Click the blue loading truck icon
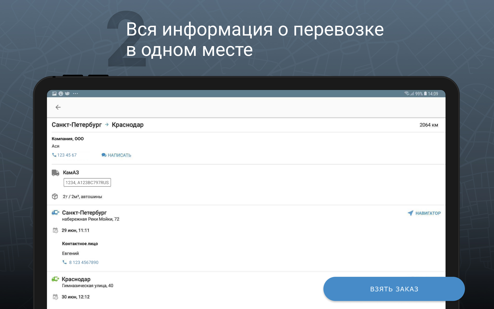 click(55, 213)
